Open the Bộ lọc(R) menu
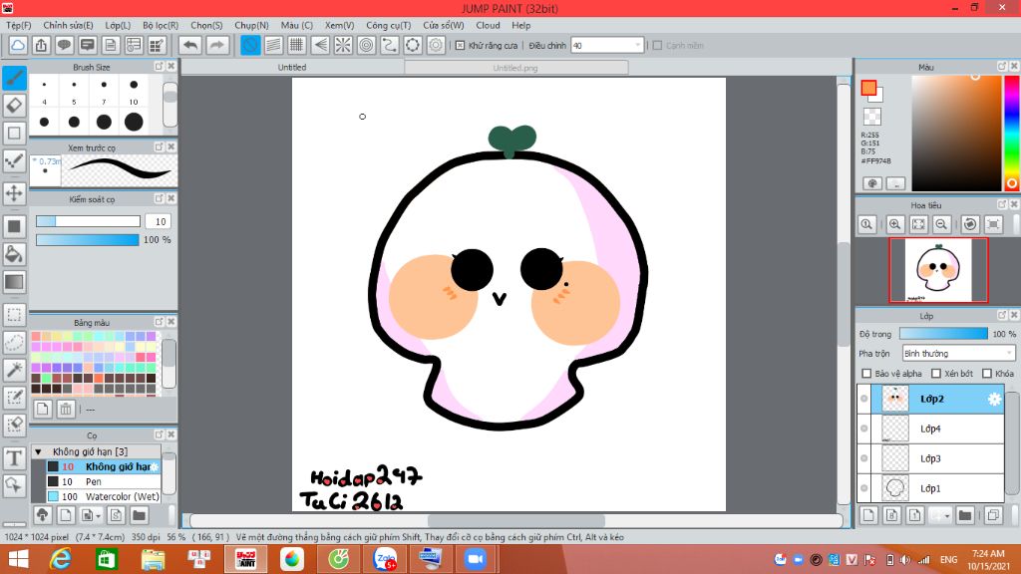Image resolution: width=1021 pixels, height=574 pixels. pyautogui.click(x=161, y=25)
